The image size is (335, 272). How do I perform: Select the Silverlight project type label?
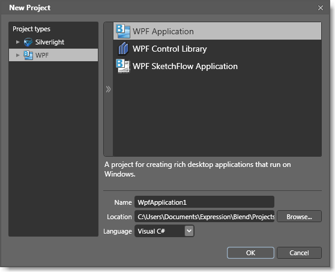(x=50, y=42)
